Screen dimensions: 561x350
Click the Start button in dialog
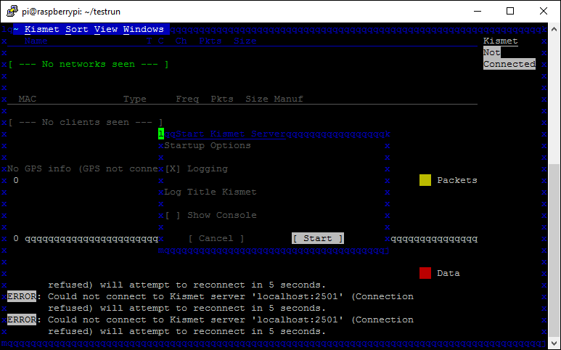(318, 238)
